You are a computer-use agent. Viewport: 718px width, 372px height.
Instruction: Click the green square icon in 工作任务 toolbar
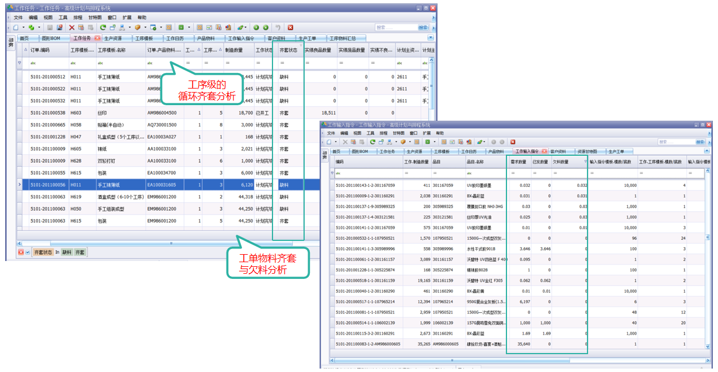[181, 28]
